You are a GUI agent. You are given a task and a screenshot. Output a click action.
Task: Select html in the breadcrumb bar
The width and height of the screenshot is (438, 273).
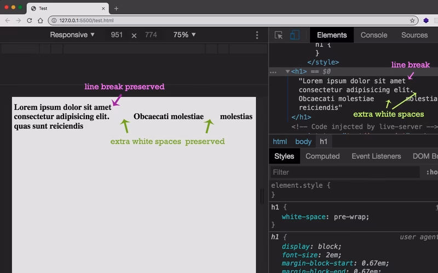(x=280, y=141)
